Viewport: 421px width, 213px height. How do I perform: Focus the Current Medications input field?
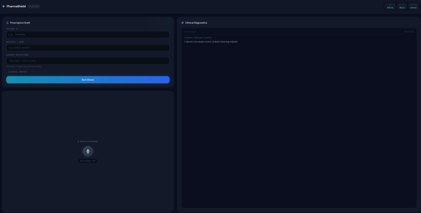pos(88,61)
